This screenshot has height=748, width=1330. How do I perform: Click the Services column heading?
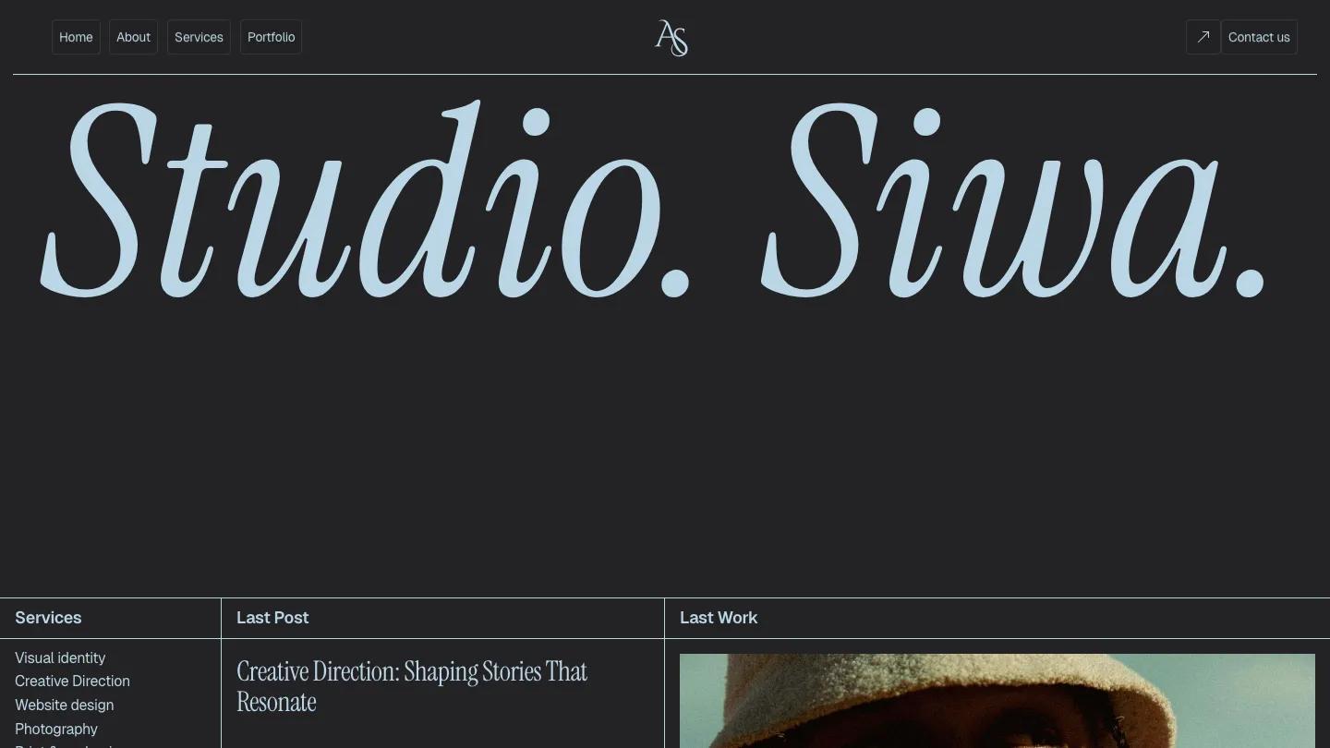pos(48,618)
